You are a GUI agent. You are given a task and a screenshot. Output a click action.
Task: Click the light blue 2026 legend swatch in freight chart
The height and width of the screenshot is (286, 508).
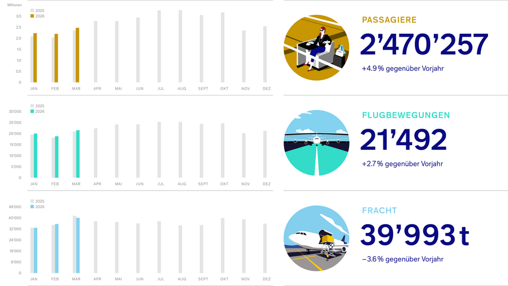(33, 206)
